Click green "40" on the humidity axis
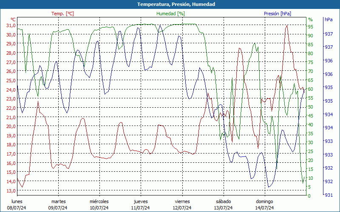 [x=311, y=125]
